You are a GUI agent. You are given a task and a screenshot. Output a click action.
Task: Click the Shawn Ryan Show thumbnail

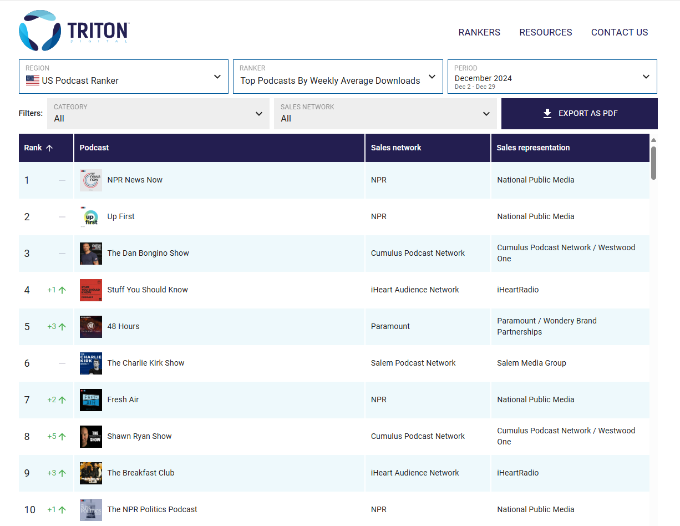coord(91,437)
